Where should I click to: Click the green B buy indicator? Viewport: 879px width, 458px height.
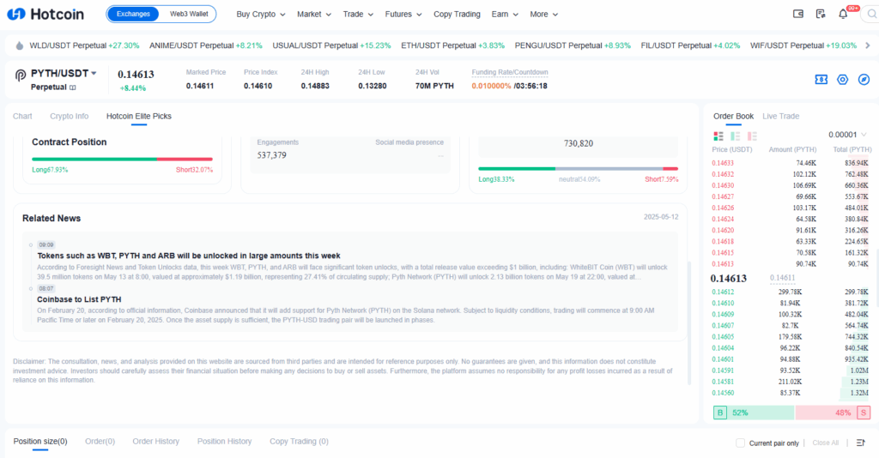720,413
